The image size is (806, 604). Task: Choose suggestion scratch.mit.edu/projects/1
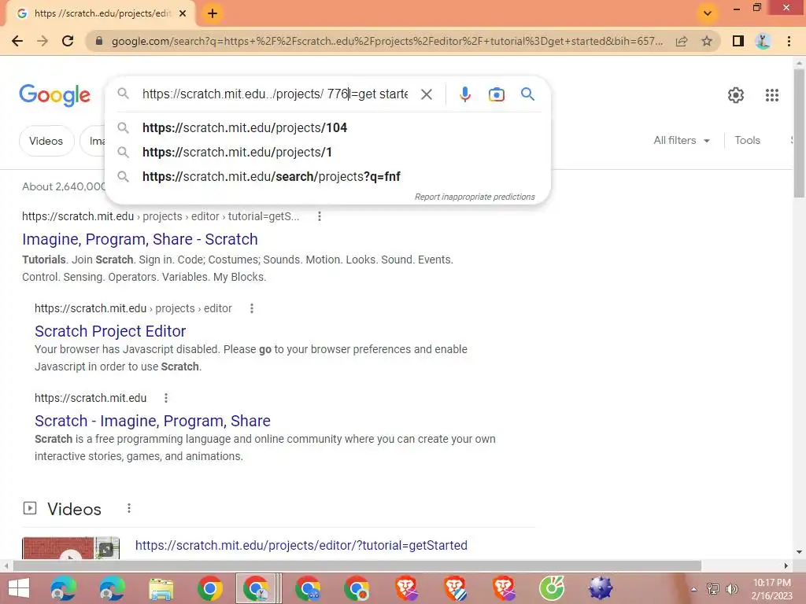328,152
